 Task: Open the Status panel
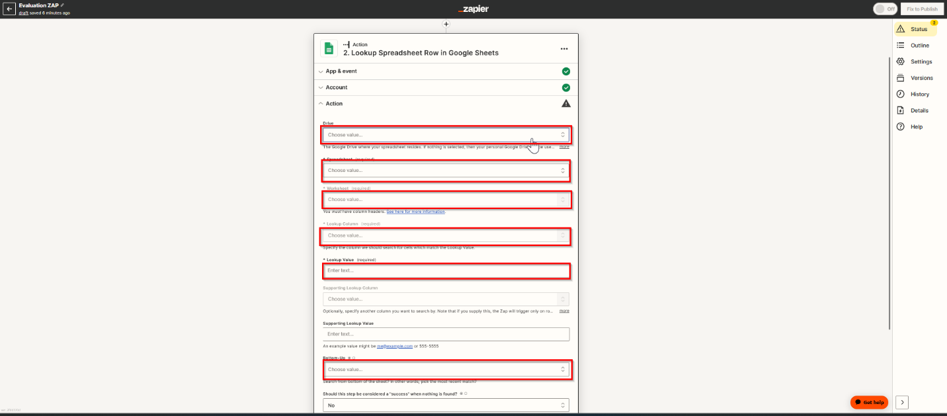[915, 29]
